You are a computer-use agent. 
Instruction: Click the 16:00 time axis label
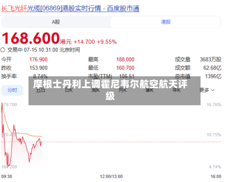[216, 176]
